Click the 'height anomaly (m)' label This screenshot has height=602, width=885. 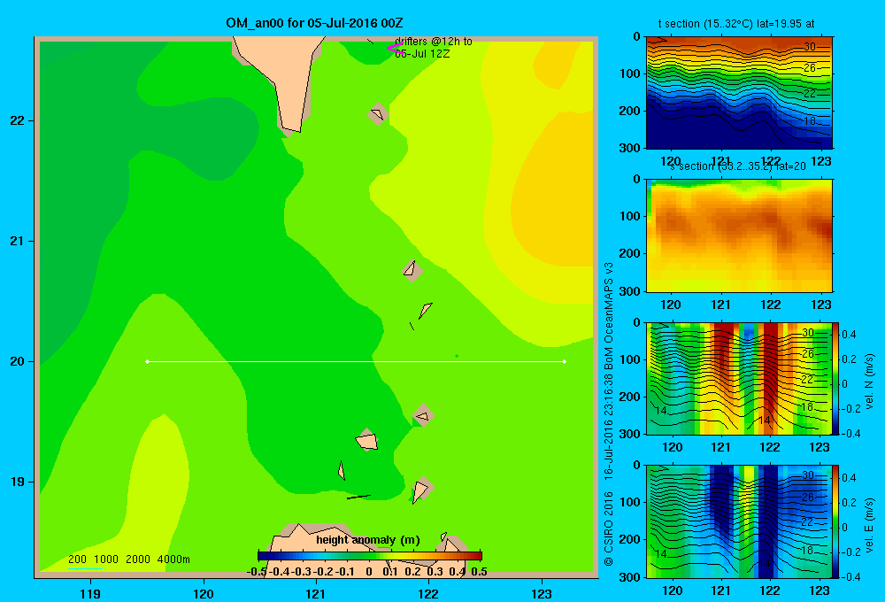(x=368, y=540)
